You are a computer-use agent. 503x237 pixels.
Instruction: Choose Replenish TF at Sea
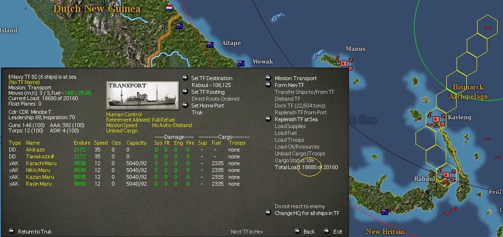click(x=296, y=119)
